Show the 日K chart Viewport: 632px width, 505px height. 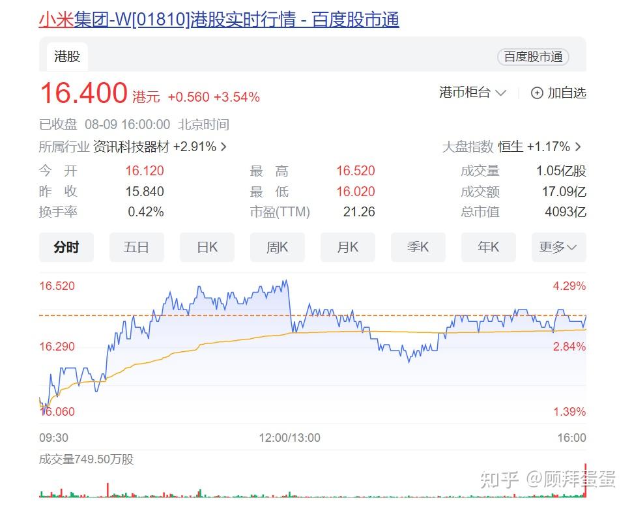tap(207, 247)
